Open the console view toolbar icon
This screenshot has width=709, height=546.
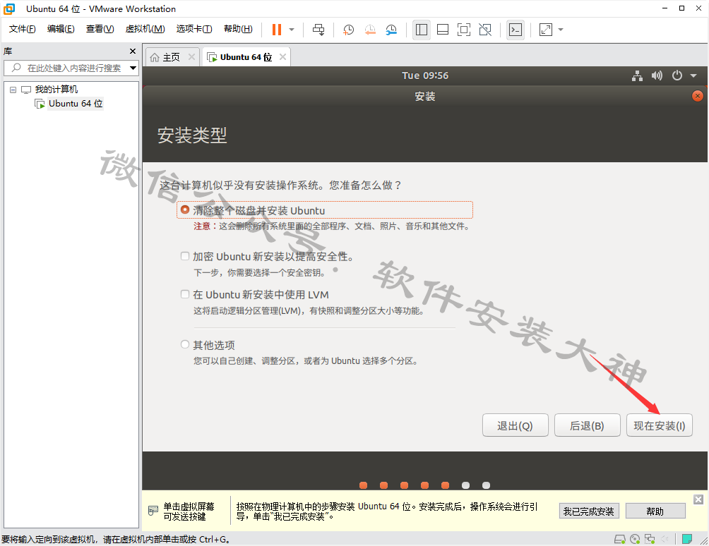pos(516,30)
